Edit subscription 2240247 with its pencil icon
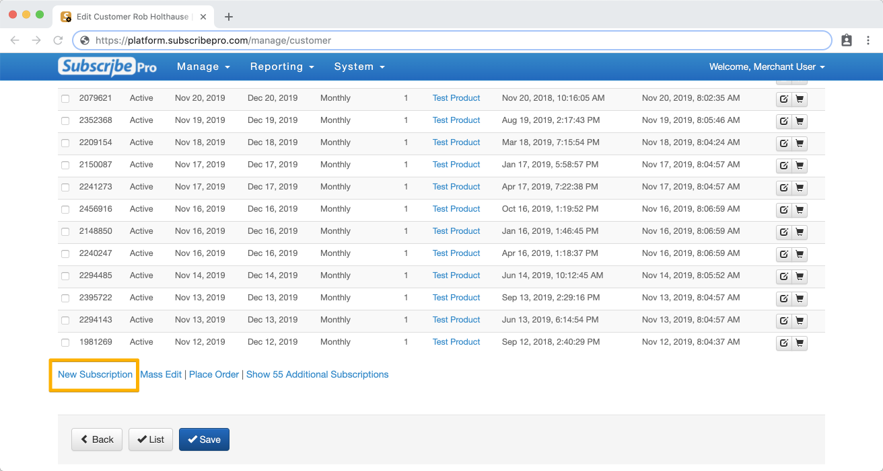883x471 pixels. pyautogui.click(x=784, y=255)
